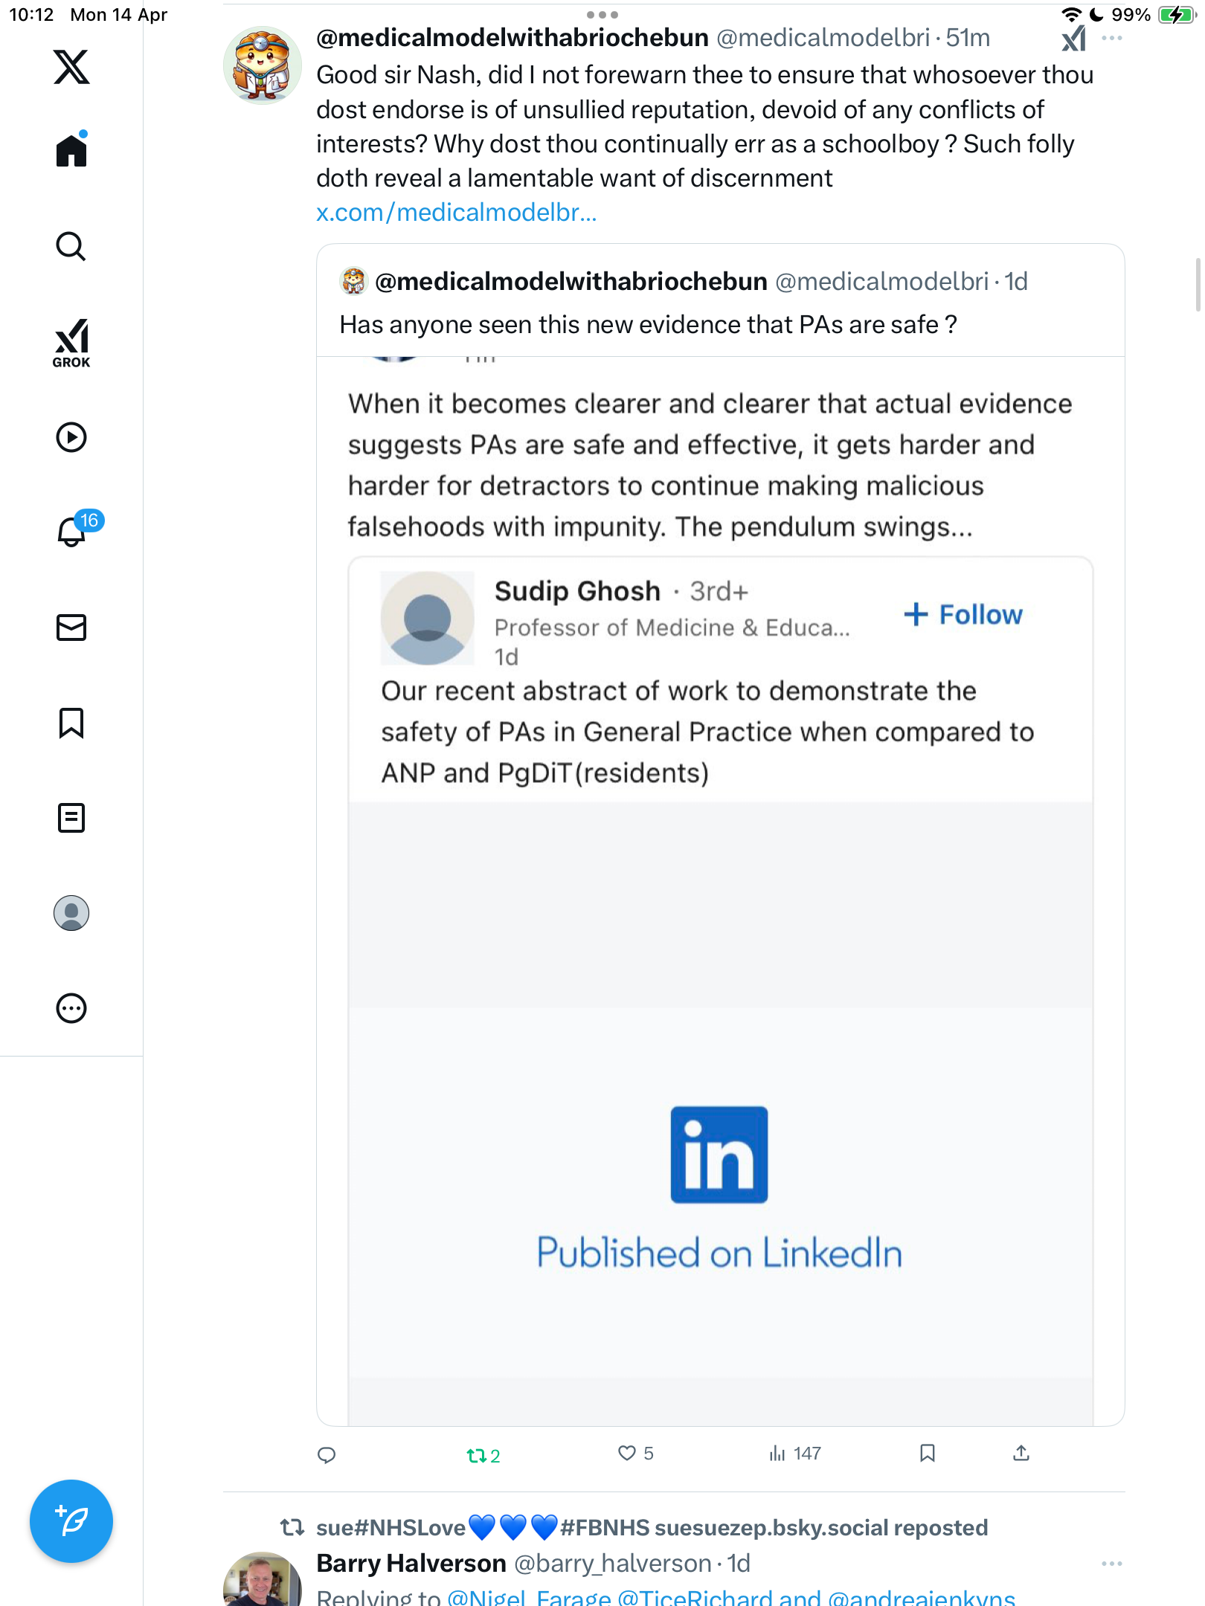
Task: Open the three-dot menu on the top tweet
Action: pos(1112,38)
